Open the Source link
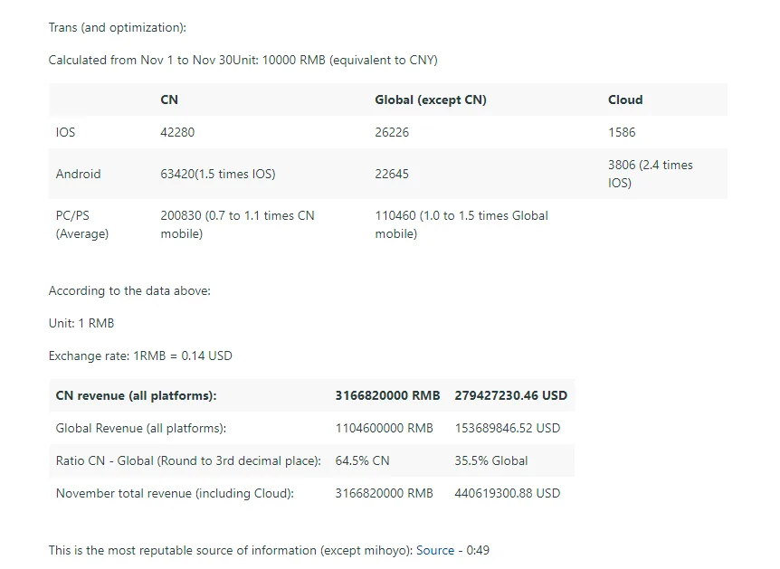Viewport: 780px width, 569px height. 435,550
